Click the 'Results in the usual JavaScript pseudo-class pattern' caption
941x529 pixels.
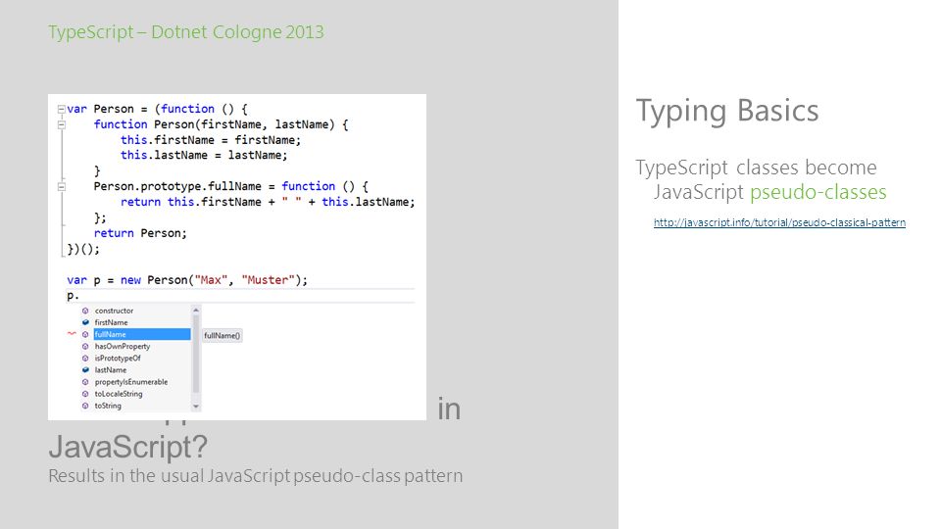(x=256, y=476)
